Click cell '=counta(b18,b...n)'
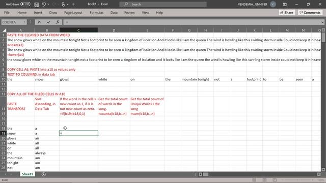The image size is (326, 183). pos(114,114)
